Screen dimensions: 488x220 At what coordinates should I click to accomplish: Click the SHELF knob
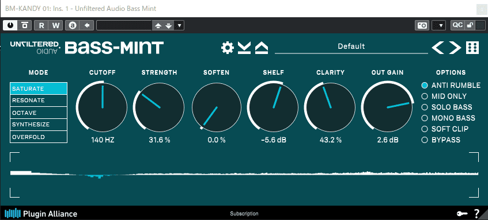(x=274, y=107)
